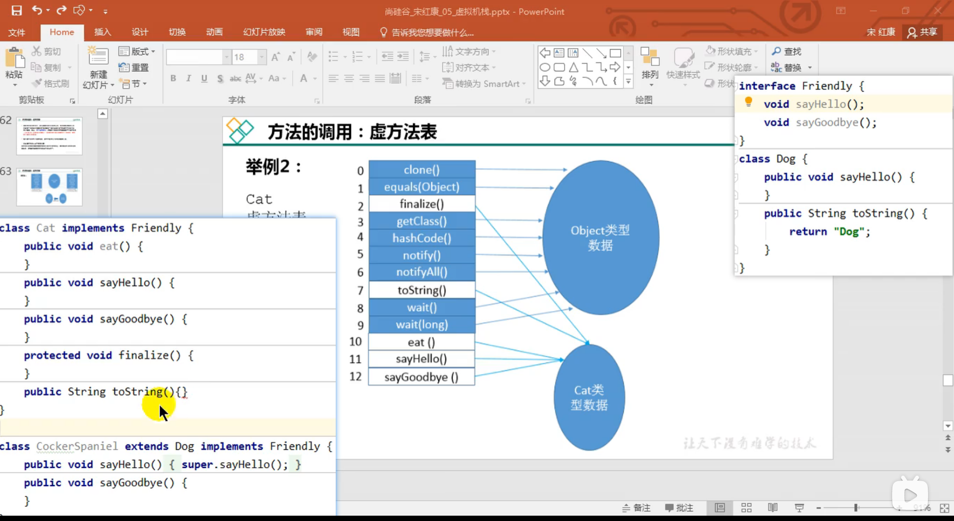954x521 pixels.
Task: Toggle right text alignment
Action: pos(364,78)
